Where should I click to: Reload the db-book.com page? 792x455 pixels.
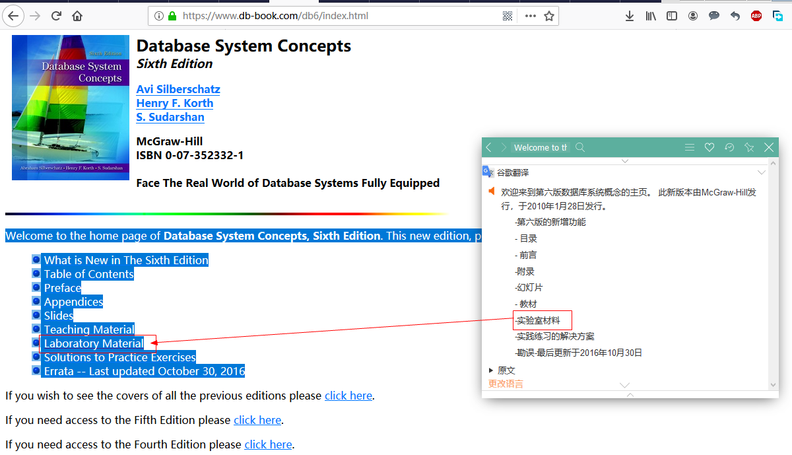pyautogui.click(x=56, y=16)
